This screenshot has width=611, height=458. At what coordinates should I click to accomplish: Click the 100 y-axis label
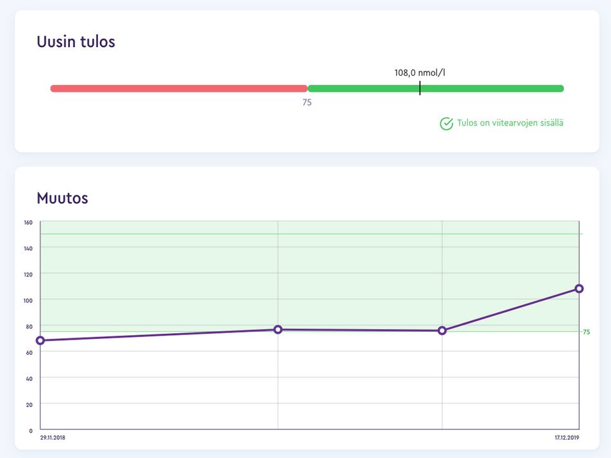28,300
